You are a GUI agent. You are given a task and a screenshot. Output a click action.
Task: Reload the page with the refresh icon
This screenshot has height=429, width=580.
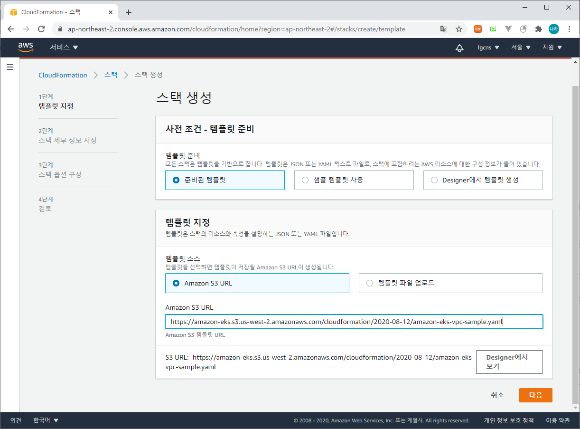(x=41, y=29)
